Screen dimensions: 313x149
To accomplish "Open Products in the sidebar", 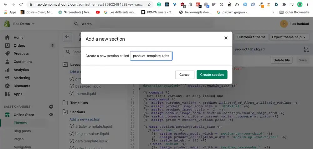I will click(21, 54).
